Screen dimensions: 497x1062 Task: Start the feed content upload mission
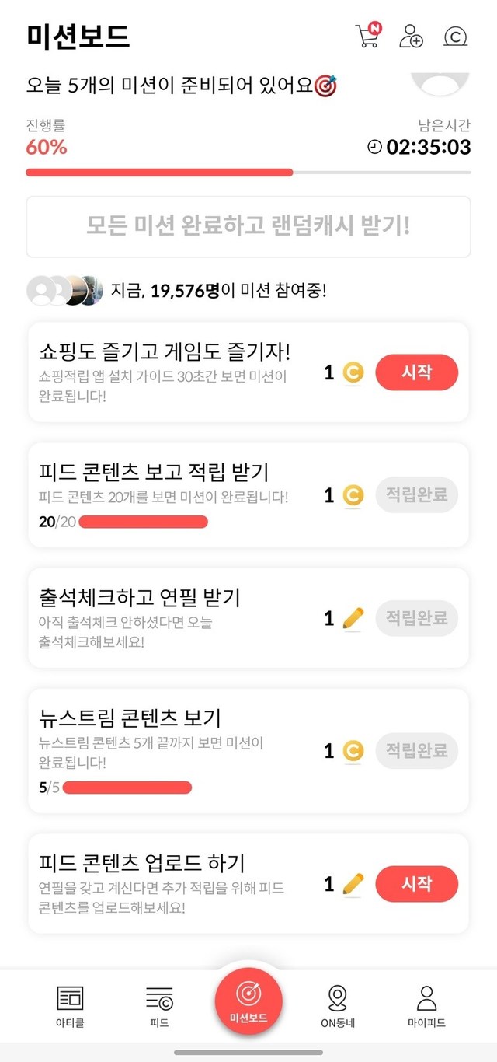(x=416, y=884)
